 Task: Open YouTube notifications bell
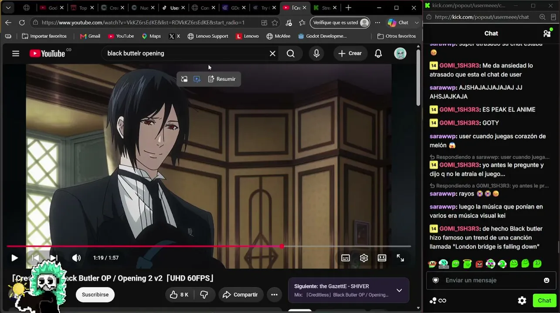[x=378, y=53]
